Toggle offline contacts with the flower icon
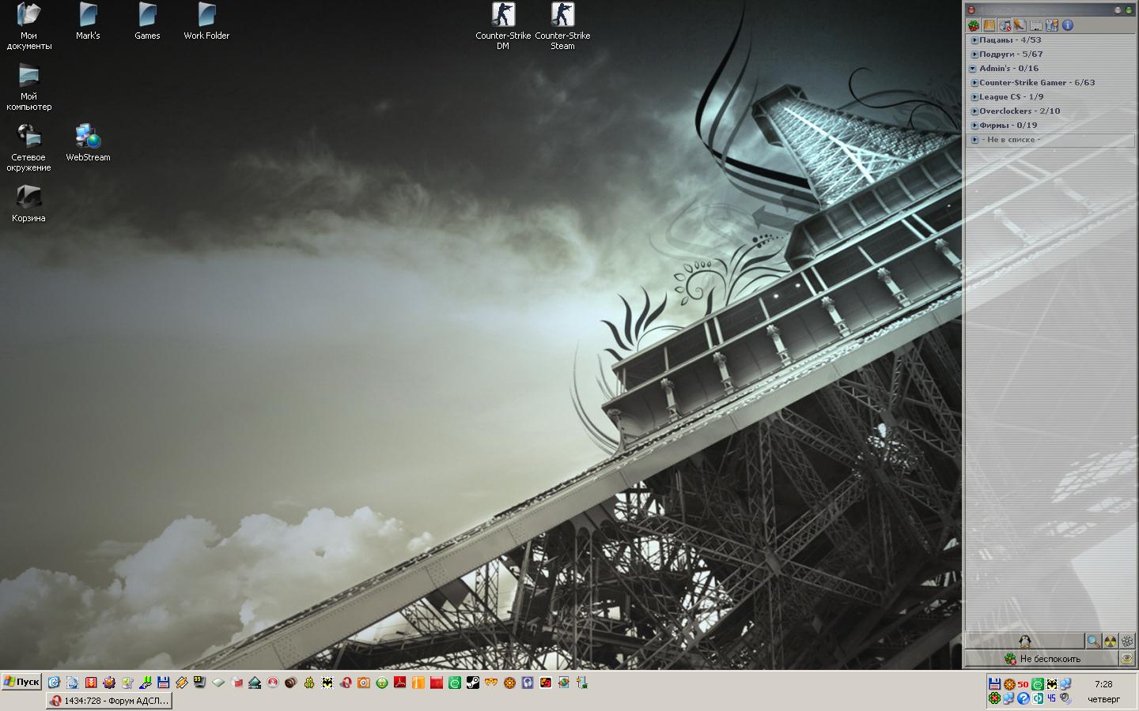1139x711 pixels. pos(974,25)
